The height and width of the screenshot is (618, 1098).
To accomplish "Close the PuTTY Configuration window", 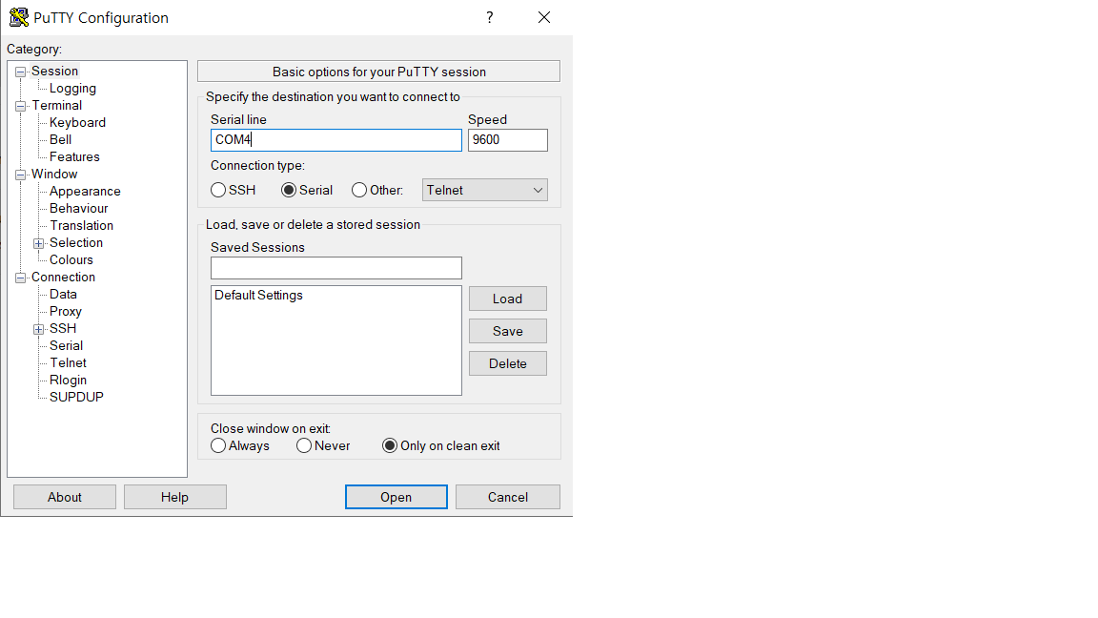I will tap(544, 17).
